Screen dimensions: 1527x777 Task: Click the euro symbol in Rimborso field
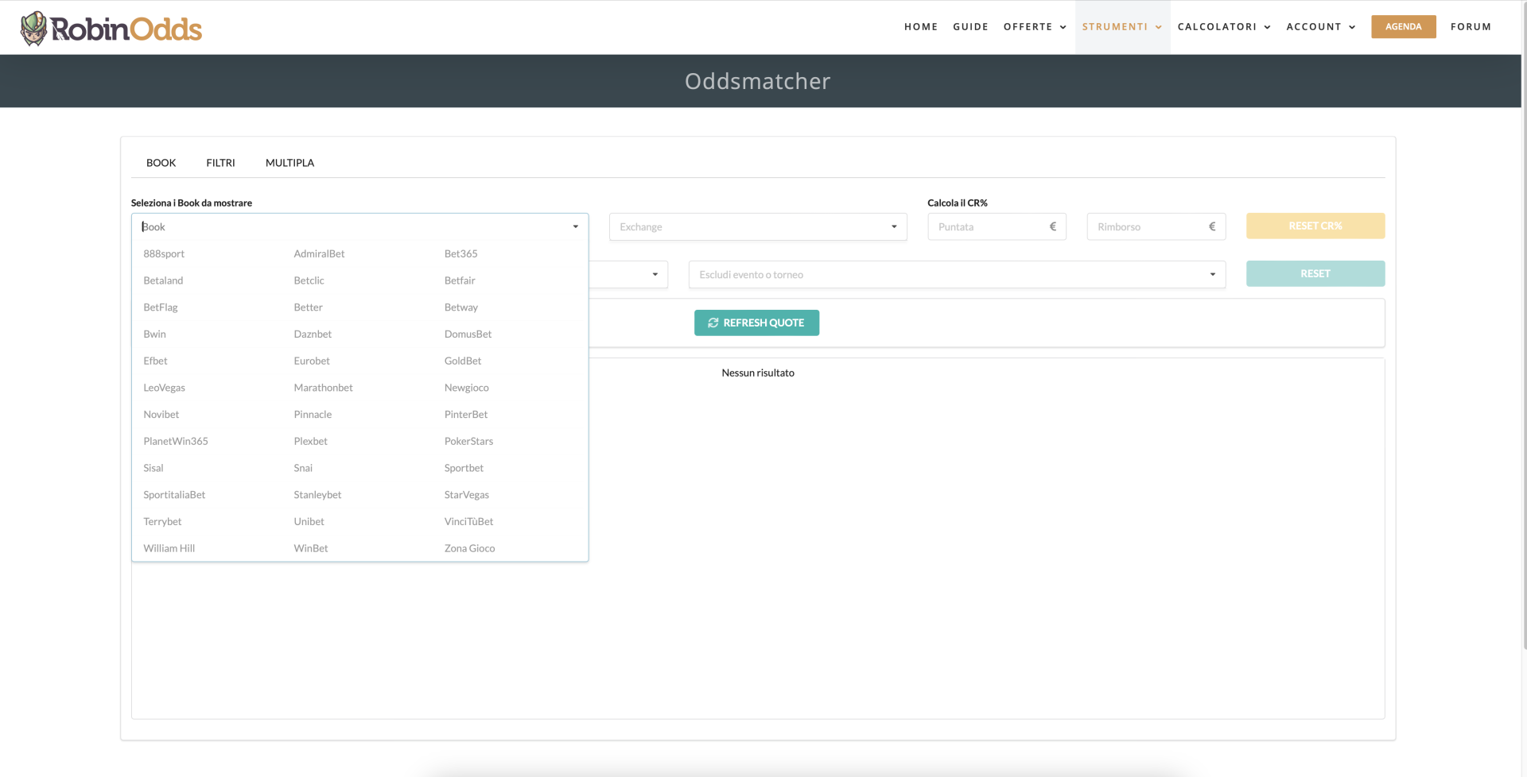coord(1212,226)
